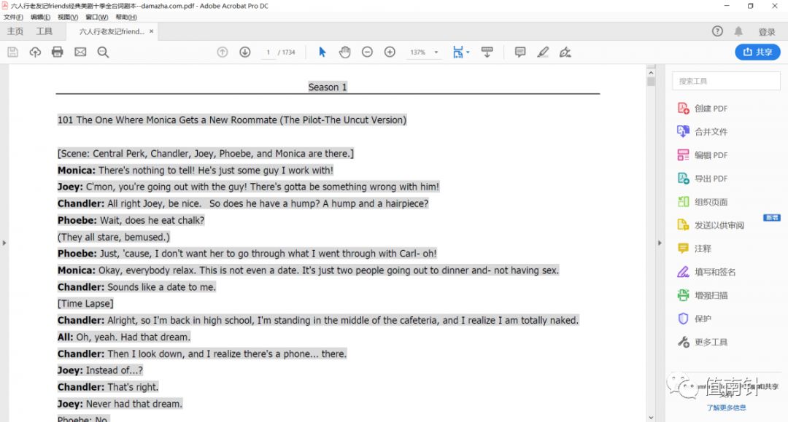The height and width of the screenshot is (422, 788).
Task: Click the page number field
Action: coord(269,52)
